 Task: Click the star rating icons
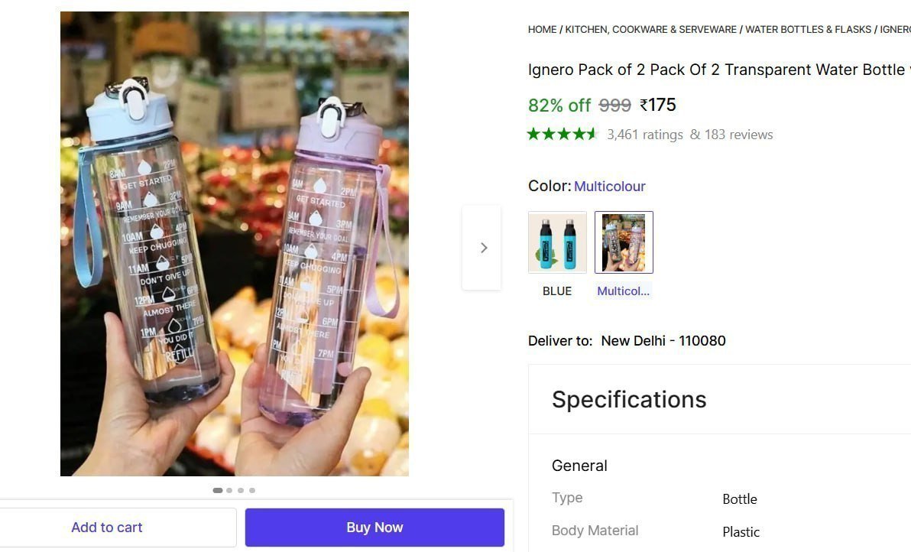pos(562,134)
